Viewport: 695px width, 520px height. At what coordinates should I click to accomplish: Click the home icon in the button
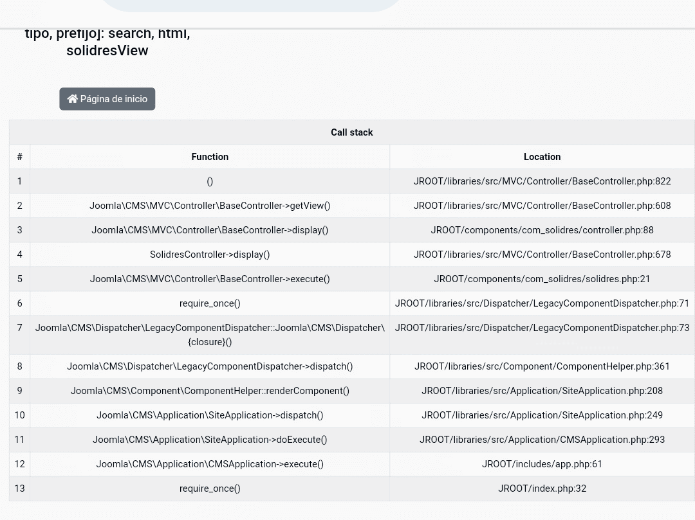point(73,99)
